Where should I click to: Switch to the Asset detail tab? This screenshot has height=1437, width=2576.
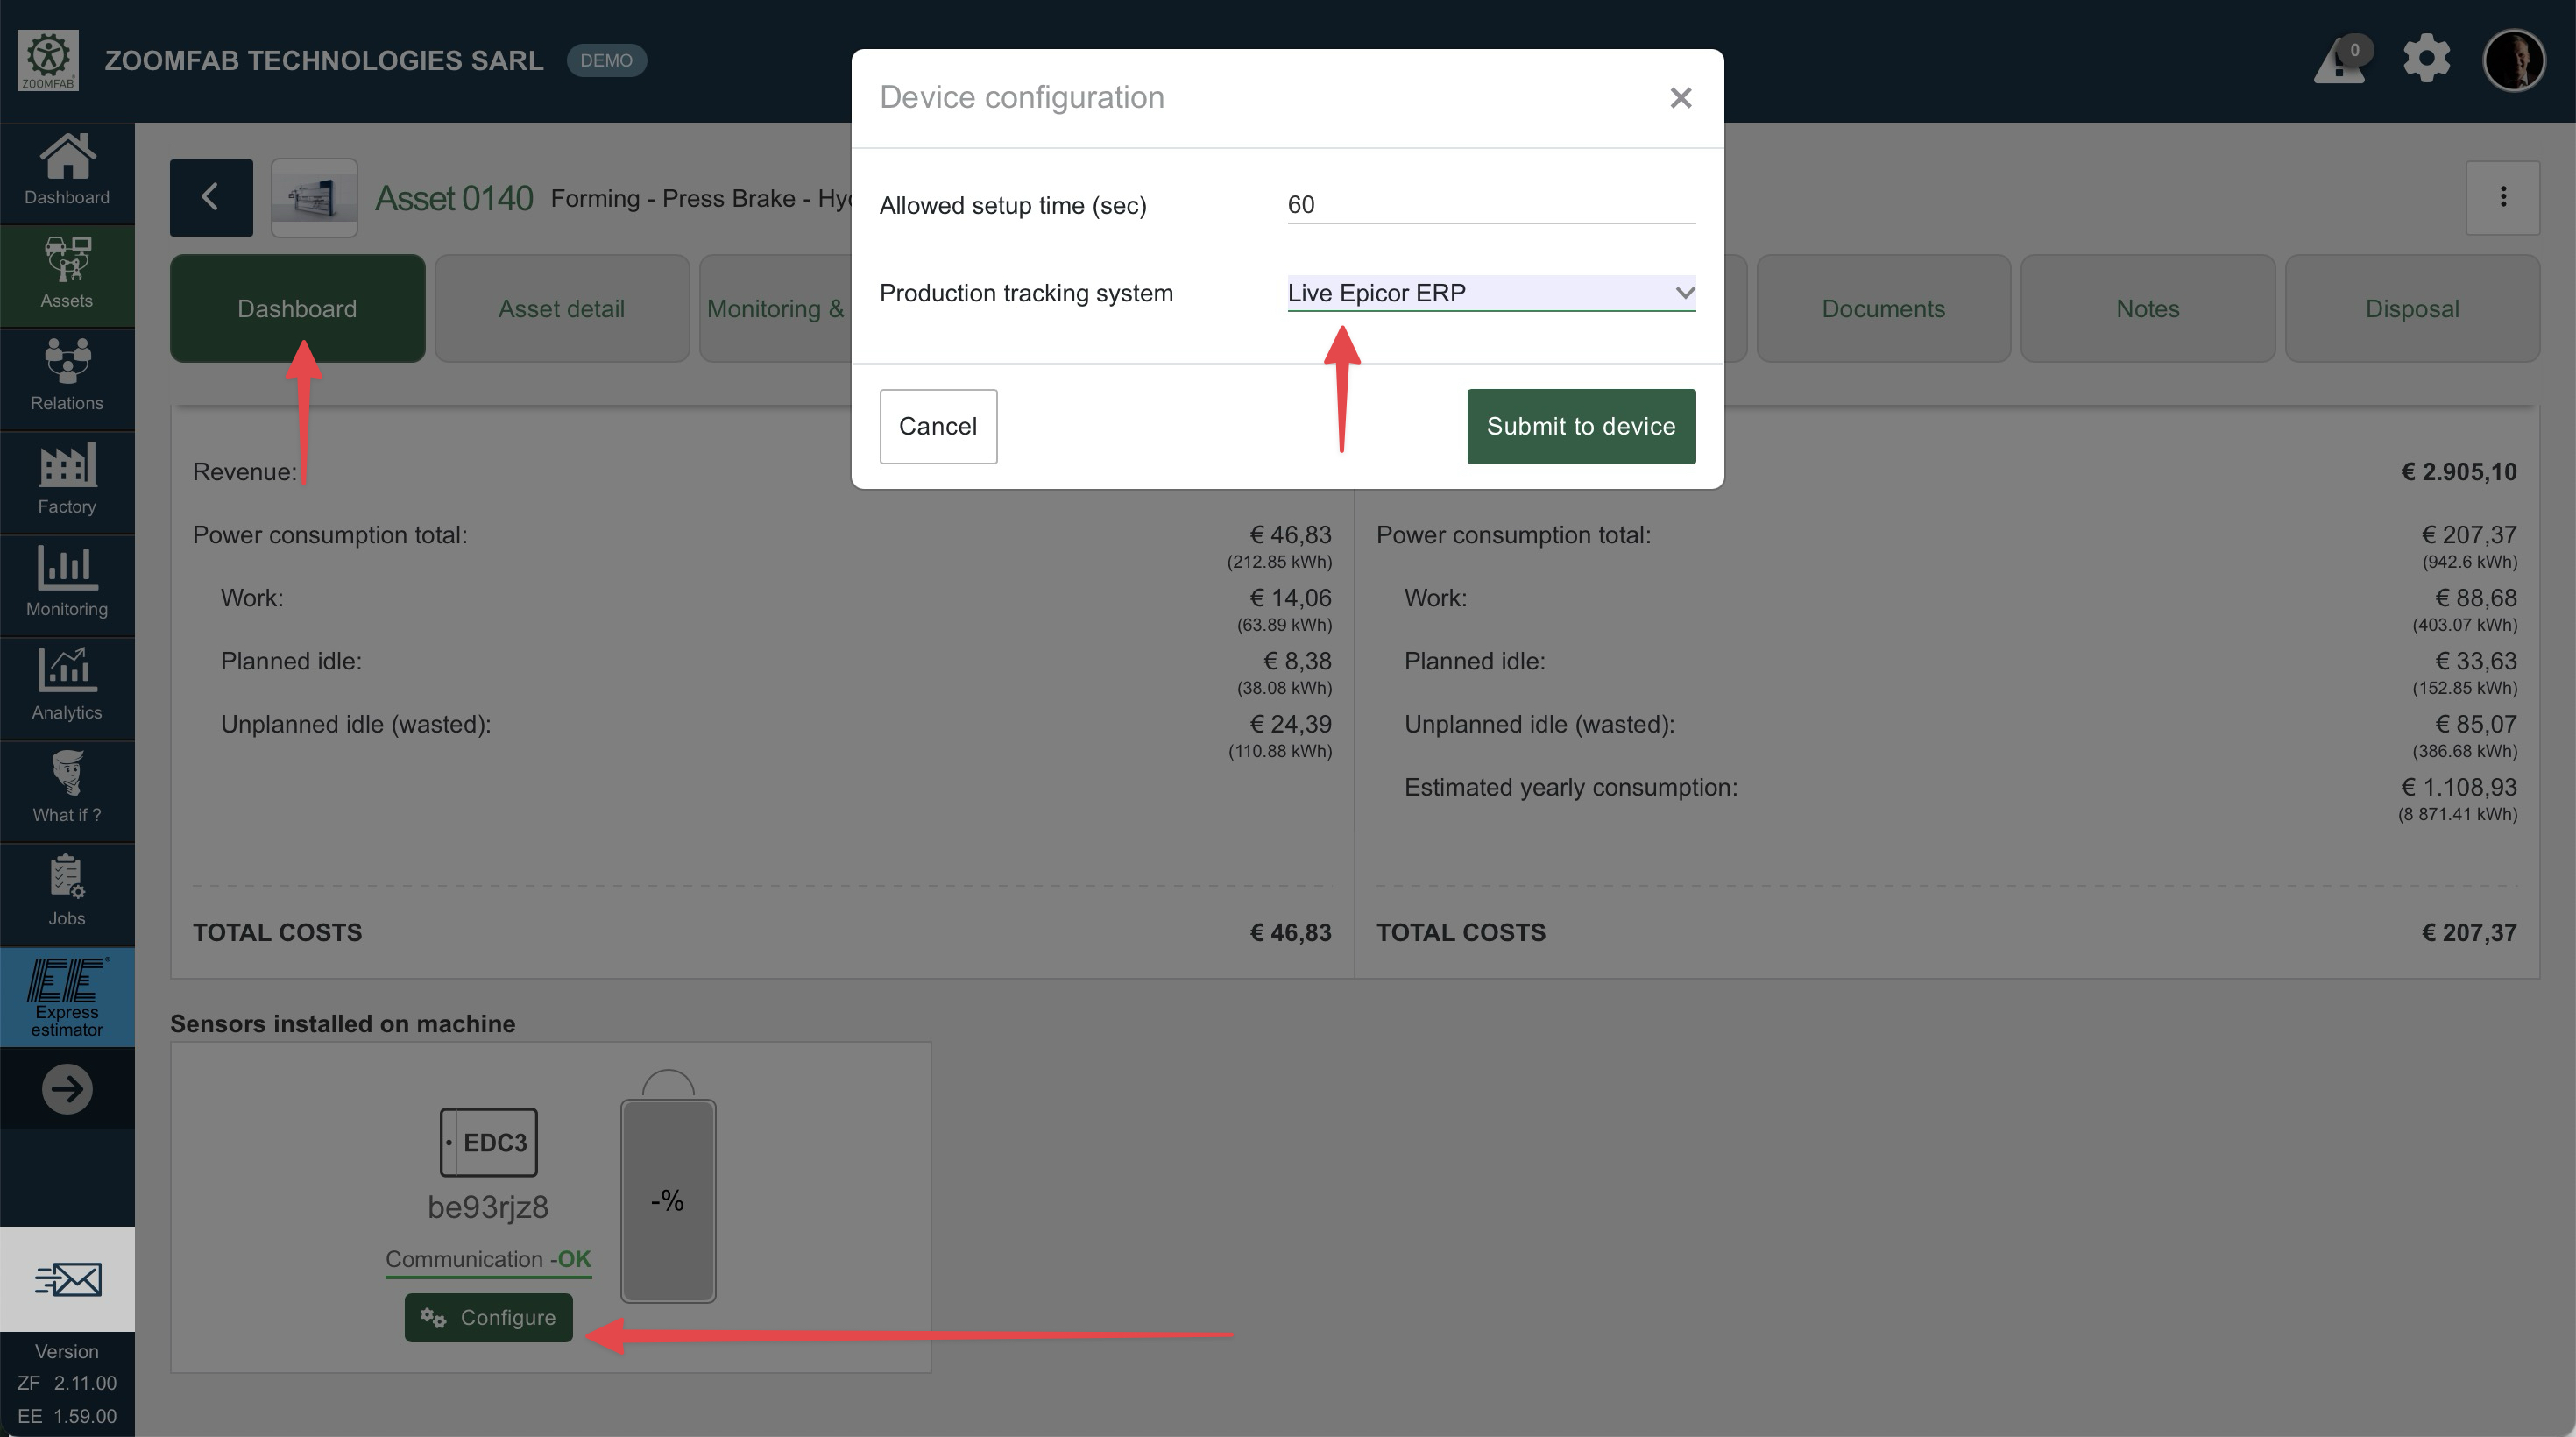point(561,309)
